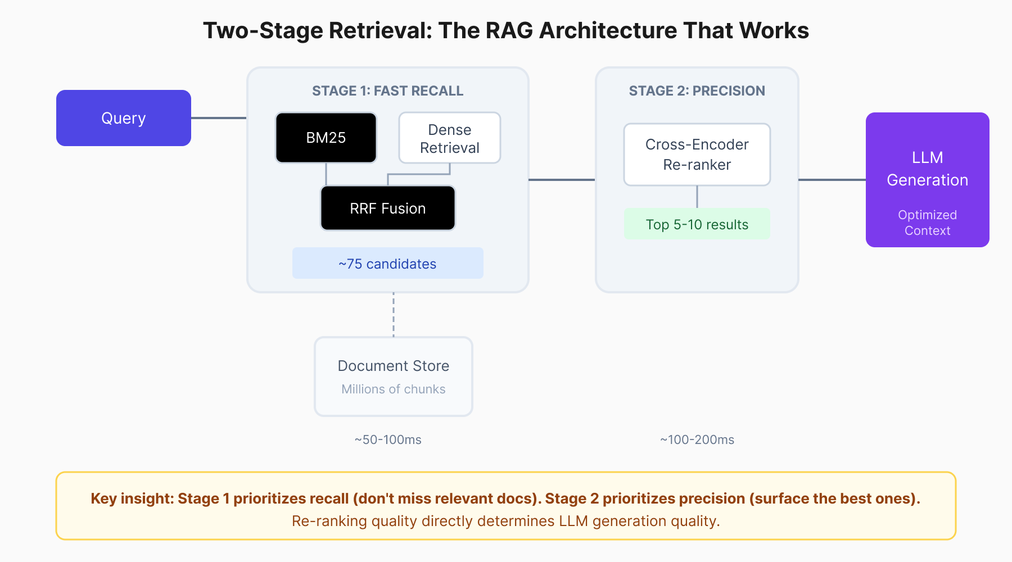Toggle the ~75 candidates indicator
This screenshot has width=1012, height=562.
[x=387, y=262]
